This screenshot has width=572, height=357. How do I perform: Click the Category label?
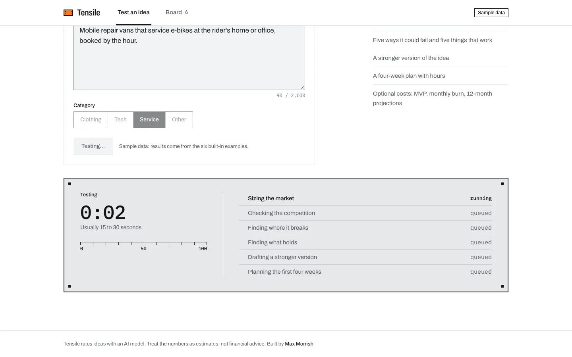coord(84,106)
